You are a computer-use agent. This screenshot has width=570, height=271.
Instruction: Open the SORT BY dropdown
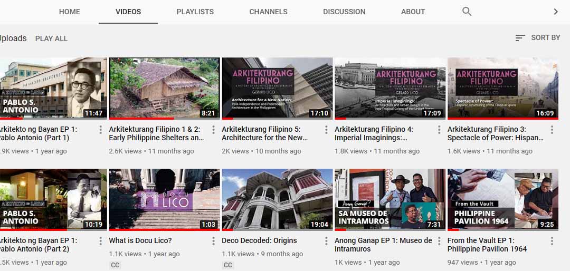pos(537,38)
